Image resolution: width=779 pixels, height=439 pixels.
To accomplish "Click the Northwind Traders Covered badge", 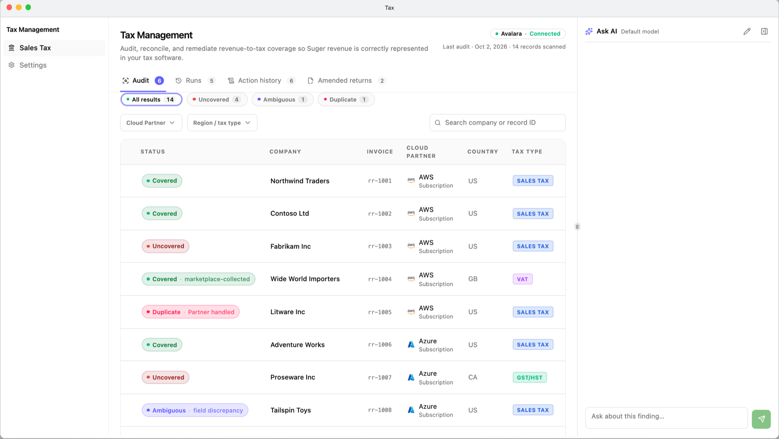I will pos(162,181).
